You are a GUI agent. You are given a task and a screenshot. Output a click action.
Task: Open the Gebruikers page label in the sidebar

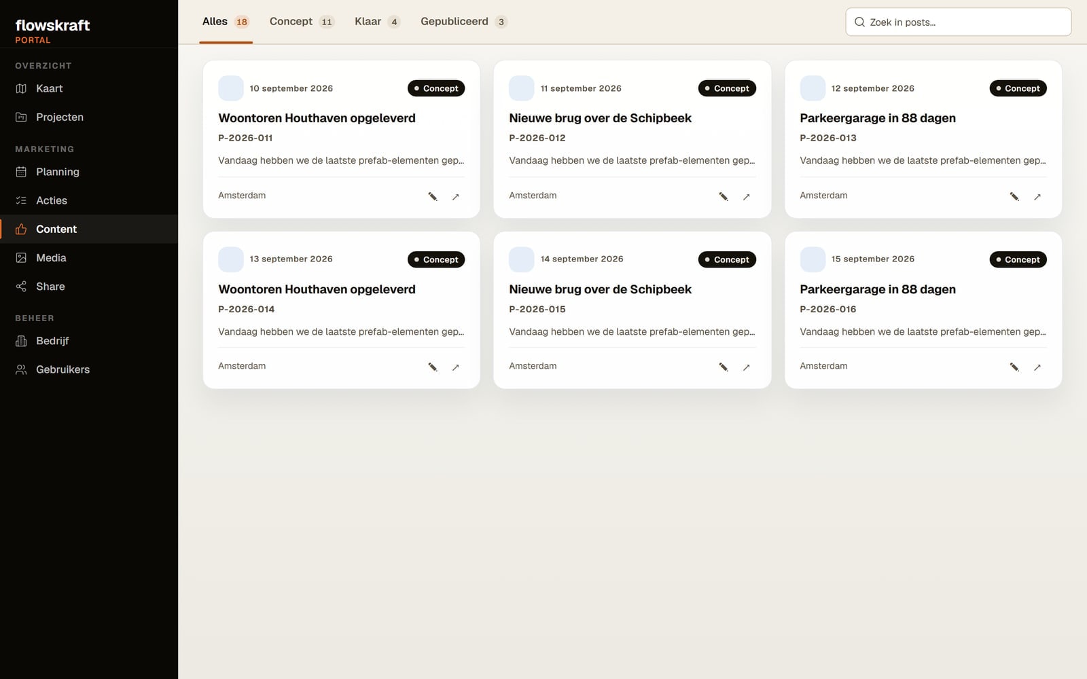pos(63,369)
